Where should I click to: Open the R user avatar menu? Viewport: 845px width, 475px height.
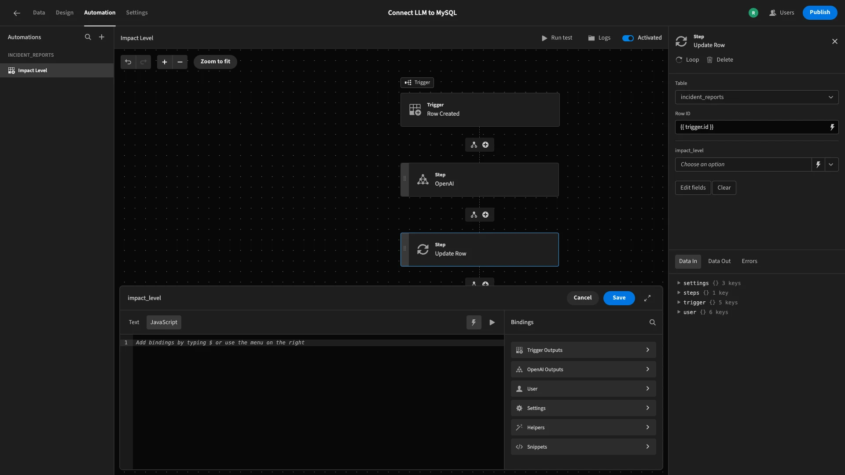tap(753, 13)
